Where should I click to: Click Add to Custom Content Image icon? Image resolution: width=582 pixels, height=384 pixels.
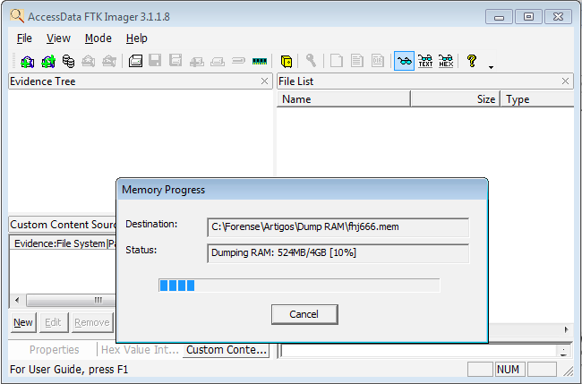[196, 61]
